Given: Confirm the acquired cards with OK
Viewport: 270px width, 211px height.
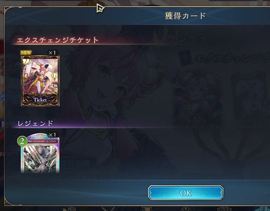Looking at the screenshot, I should pyautogui.click(x=186, y=193).
